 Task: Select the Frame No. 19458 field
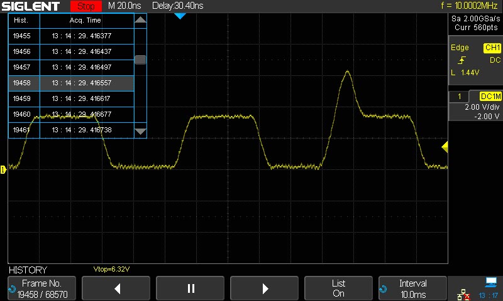coord(41,289)
